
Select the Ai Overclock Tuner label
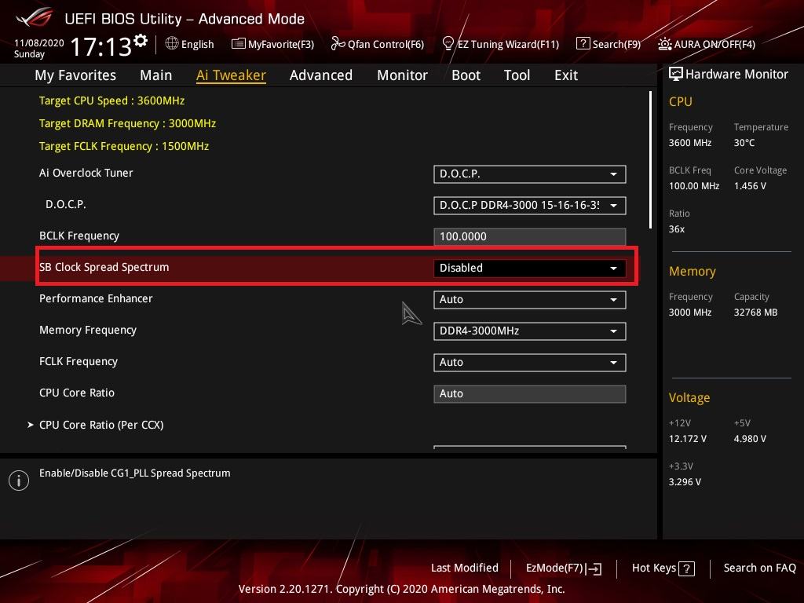86,173
